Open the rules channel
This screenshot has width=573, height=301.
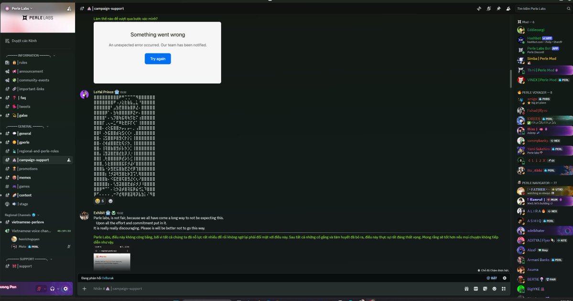(38, 63)
